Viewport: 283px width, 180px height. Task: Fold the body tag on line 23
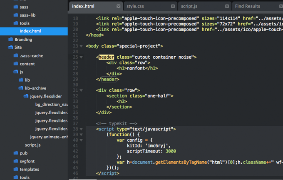[x=81, y=46]
